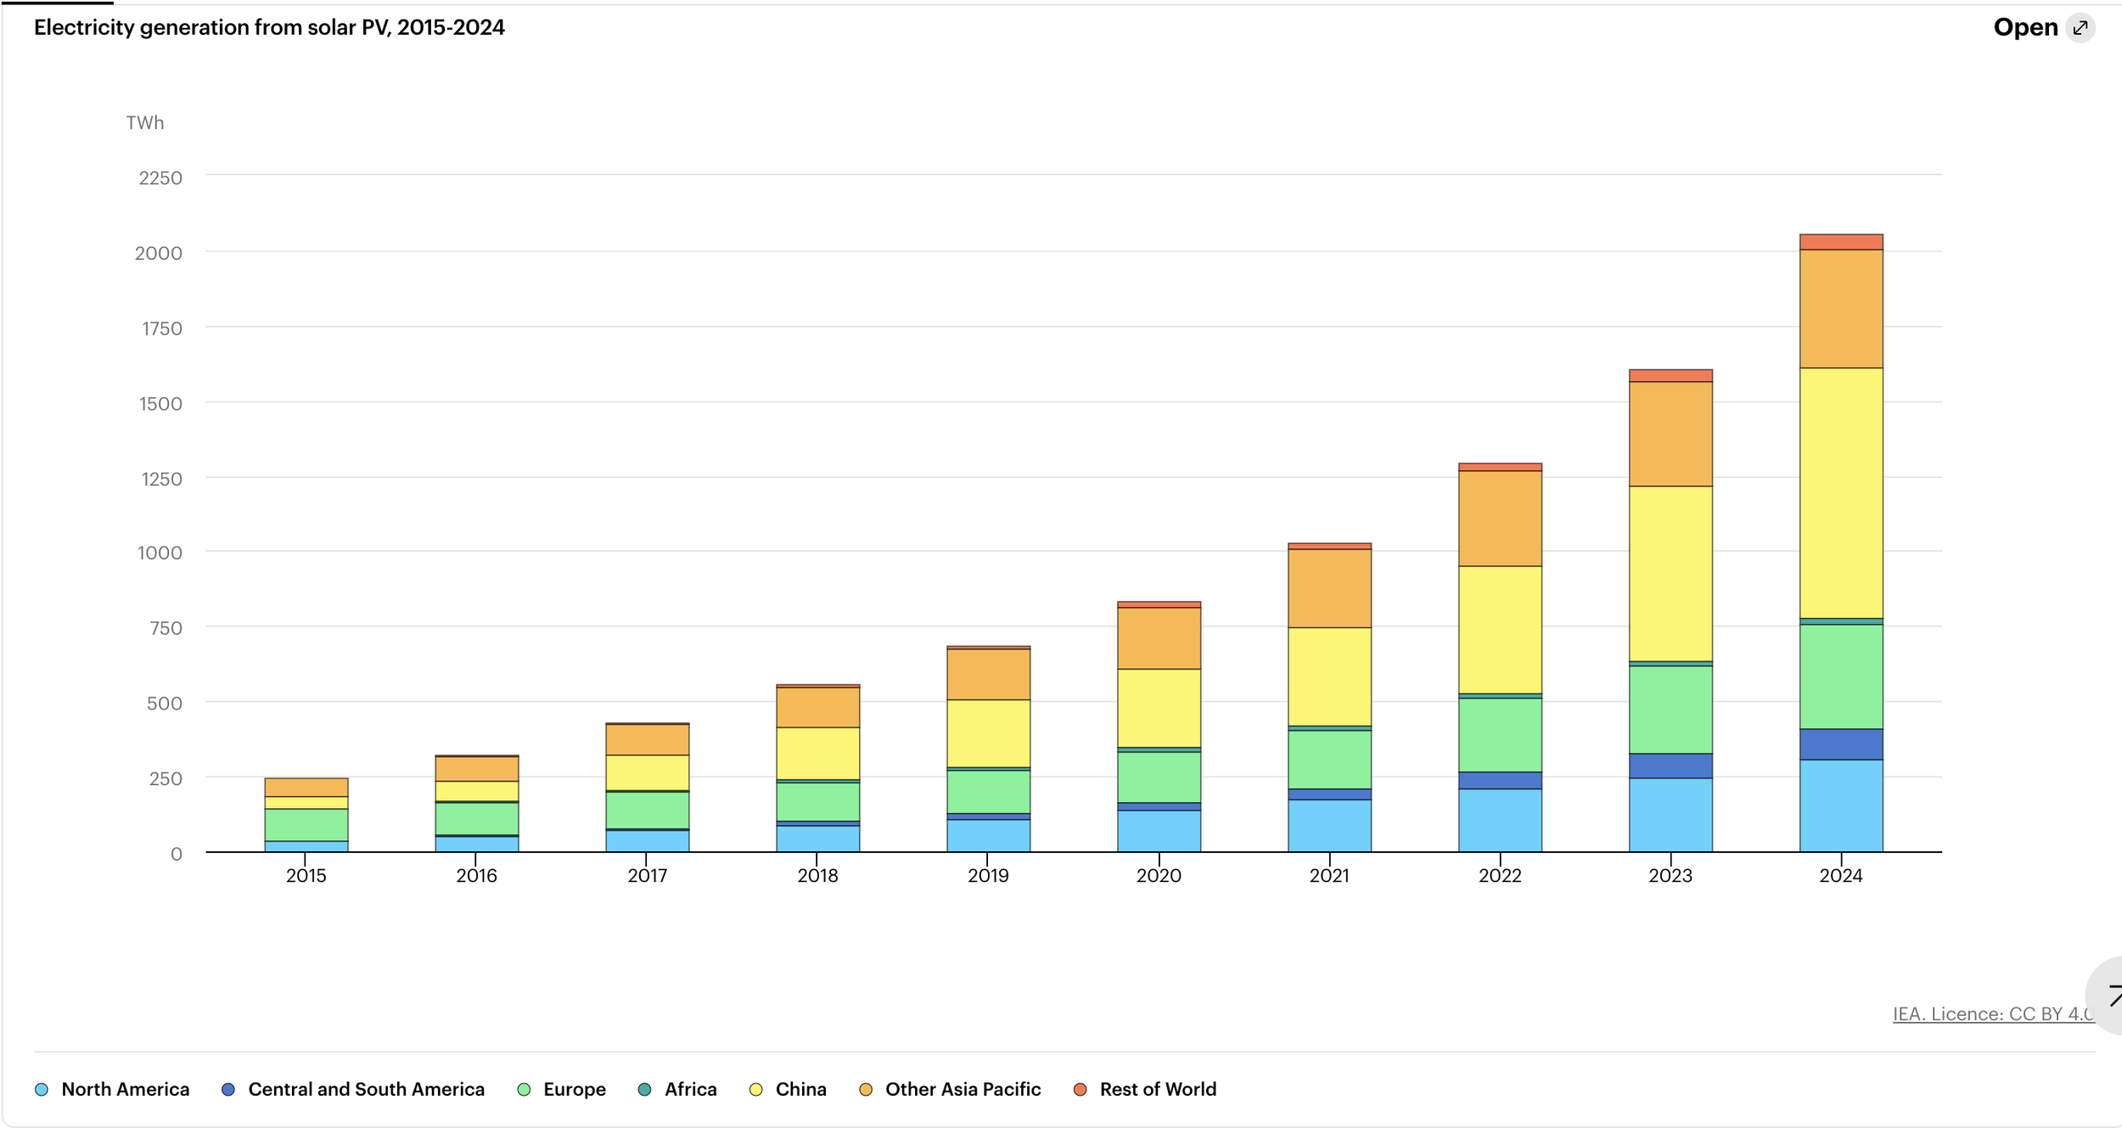Select the China segment of the 2022 bar
The height and width of the screenshot is (1128, 2122).
click(1500, 630)
